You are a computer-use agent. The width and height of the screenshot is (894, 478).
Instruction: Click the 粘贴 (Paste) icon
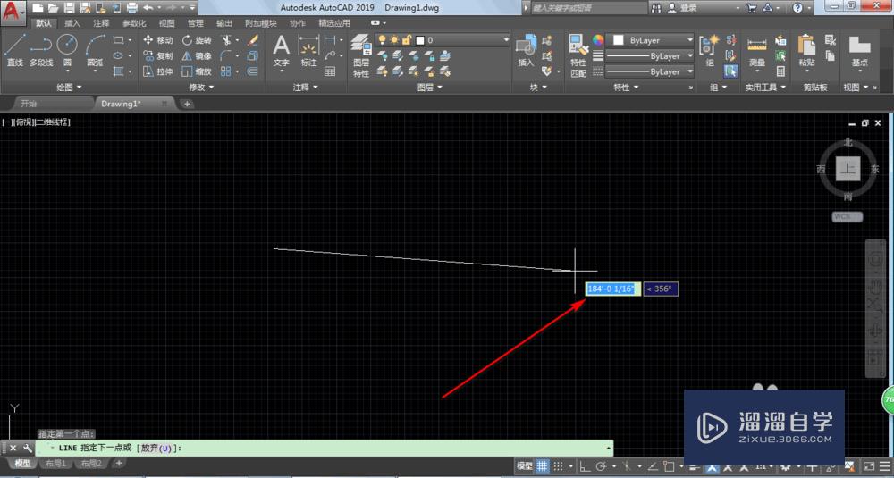pos(806,50)
